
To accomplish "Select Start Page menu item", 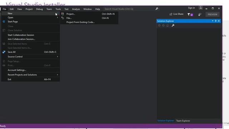I will (x=30, y=21).
